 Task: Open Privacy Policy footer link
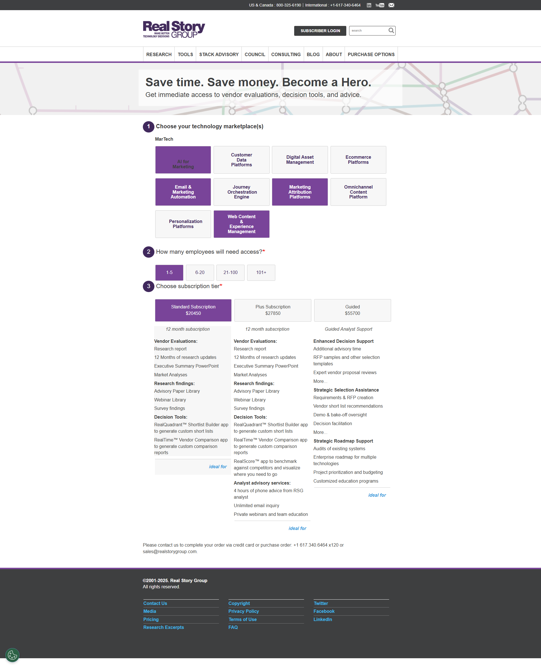click(243, 611)
